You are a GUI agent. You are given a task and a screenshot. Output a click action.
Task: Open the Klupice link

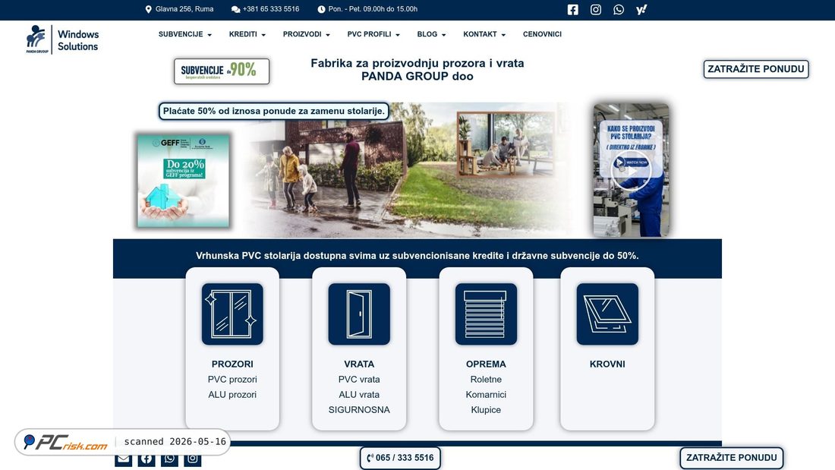tap(486, 410)
